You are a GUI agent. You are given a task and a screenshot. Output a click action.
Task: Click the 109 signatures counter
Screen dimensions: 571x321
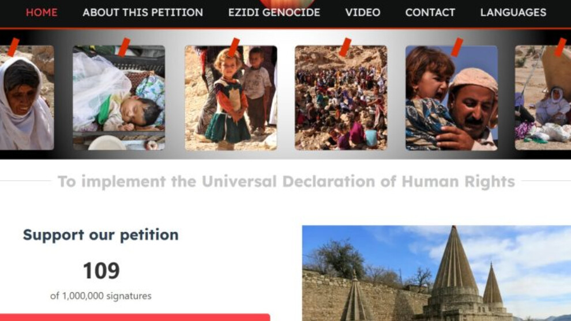(102, 271)
